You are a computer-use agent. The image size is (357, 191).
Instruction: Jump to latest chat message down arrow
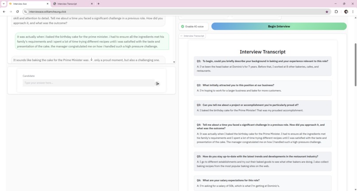point(91,60)
